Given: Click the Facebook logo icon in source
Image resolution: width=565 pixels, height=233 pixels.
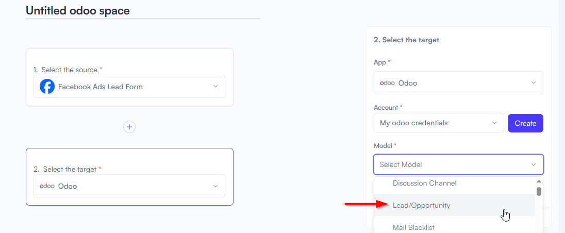Looking at the screenshot, I should tap(47, 87).
